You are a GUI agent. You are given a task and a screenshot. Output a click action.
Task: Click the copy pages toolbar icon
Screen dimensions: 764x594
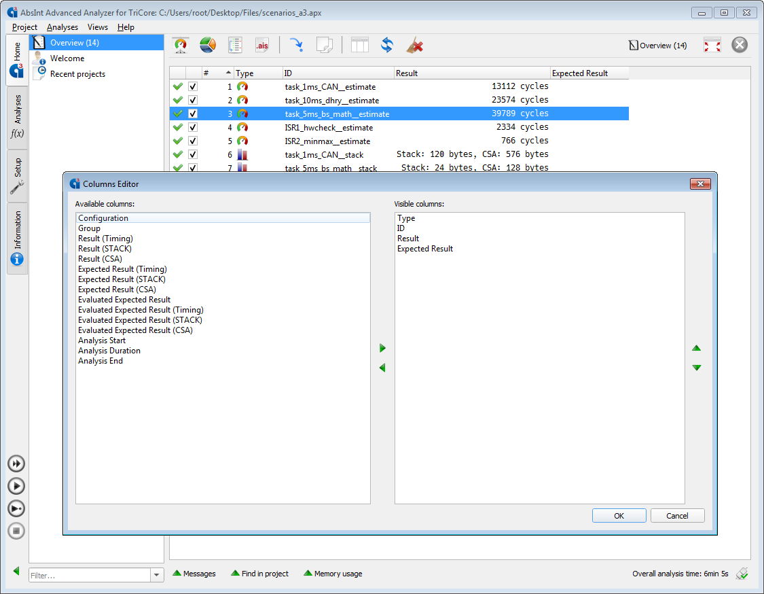click(x=324, y=46)
